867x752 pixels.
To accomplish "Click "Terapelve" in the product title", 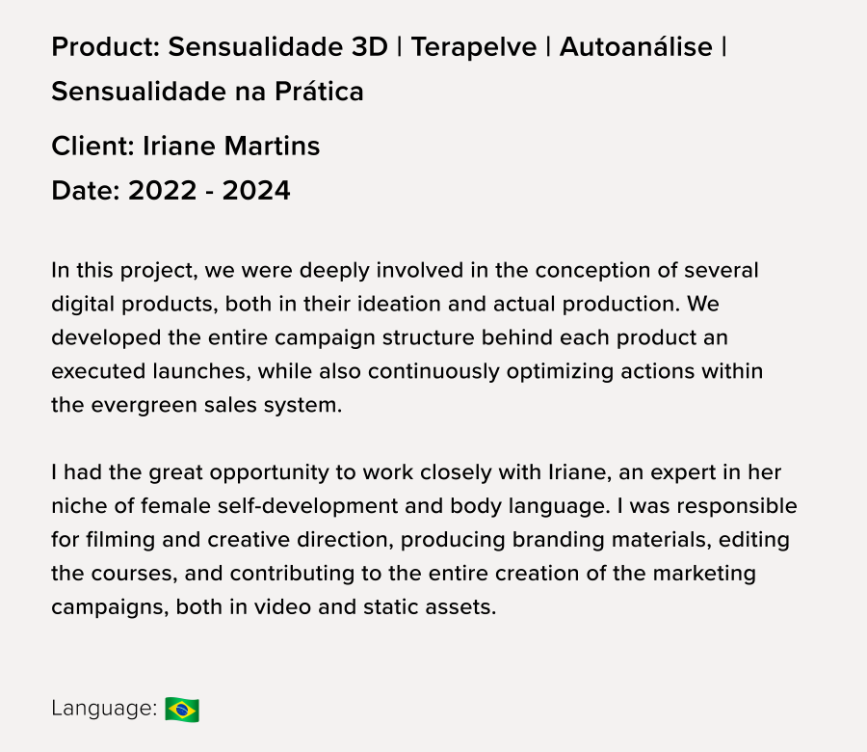I will pyautogui.click(x=474, y=46).
